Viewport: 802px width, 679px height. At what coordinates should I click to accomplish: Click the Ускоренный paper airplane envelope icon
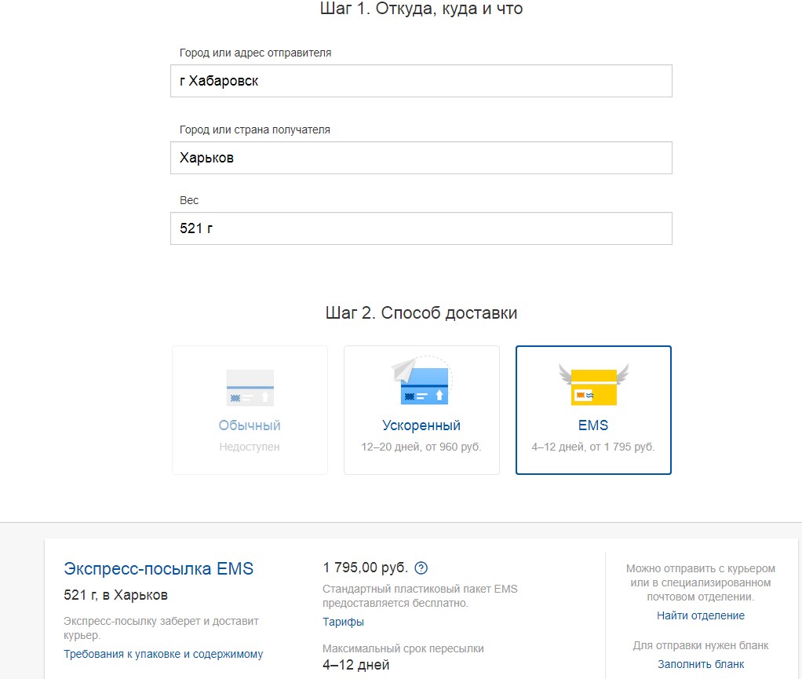(421, 382)
